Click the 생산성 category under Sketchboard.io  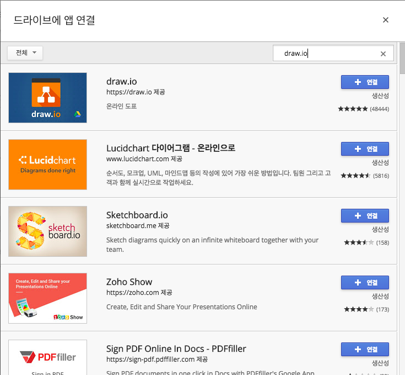[380, 229]
